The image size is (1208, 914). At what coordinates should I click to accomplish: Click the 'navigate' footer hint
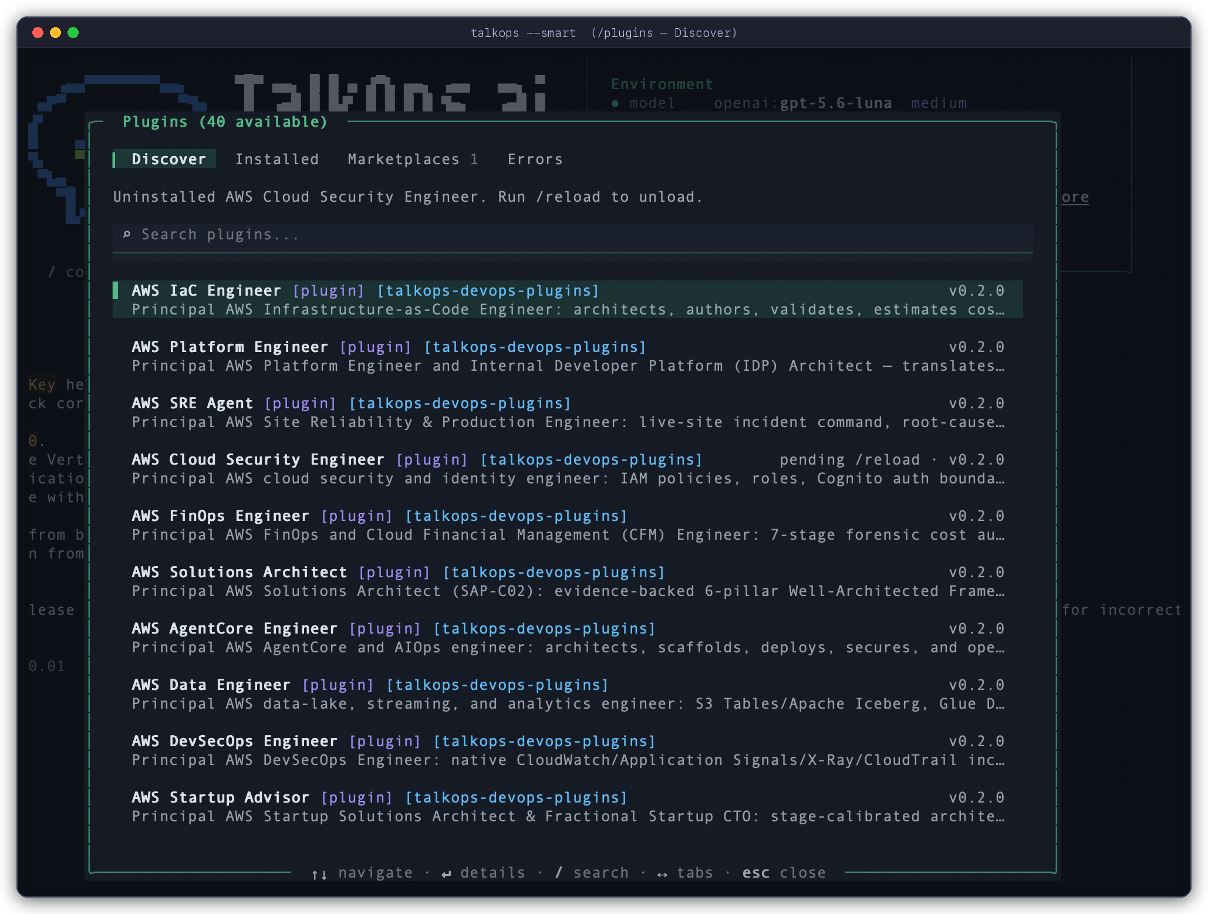click(375, 872)
